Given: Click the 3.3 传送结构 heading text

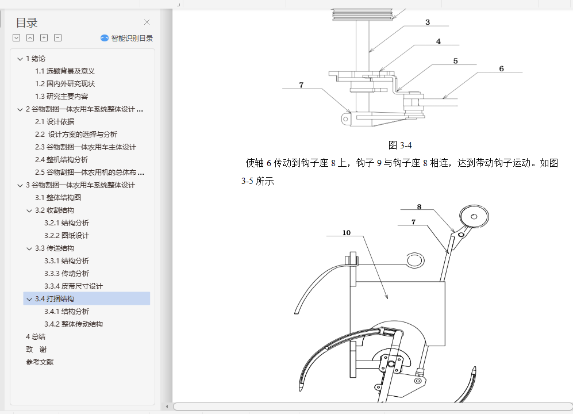Looking at the screenshot, I should [x=55, y=248].
